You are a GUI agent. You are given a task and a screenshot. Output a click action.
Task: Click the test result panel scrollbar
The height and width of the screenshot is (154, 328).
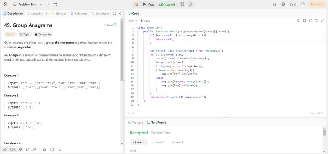pos(324,132)
